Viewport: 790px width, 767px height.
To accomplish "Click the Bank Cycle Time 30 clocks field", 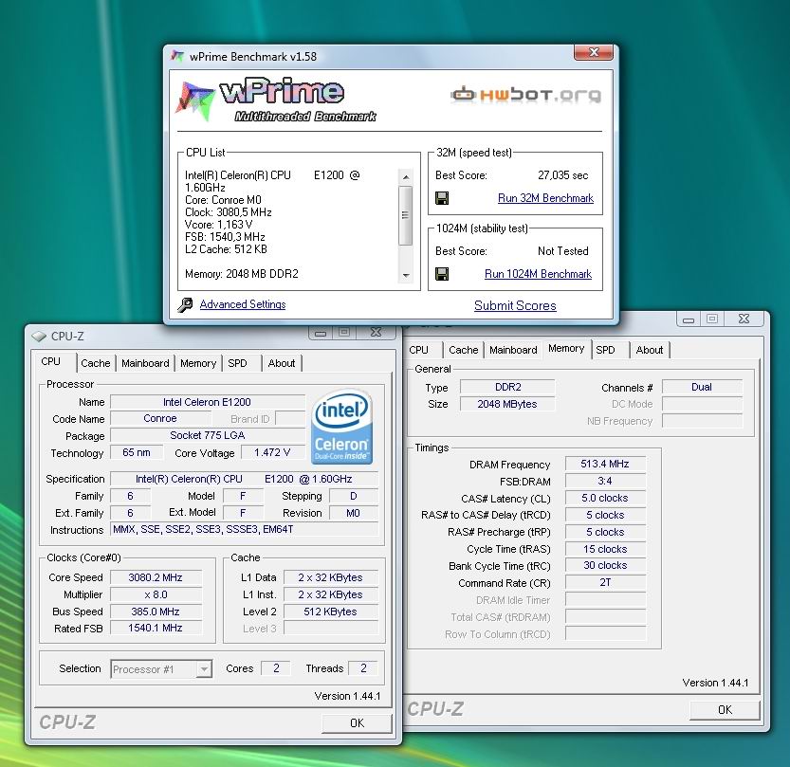I will [x=605, y=566].
